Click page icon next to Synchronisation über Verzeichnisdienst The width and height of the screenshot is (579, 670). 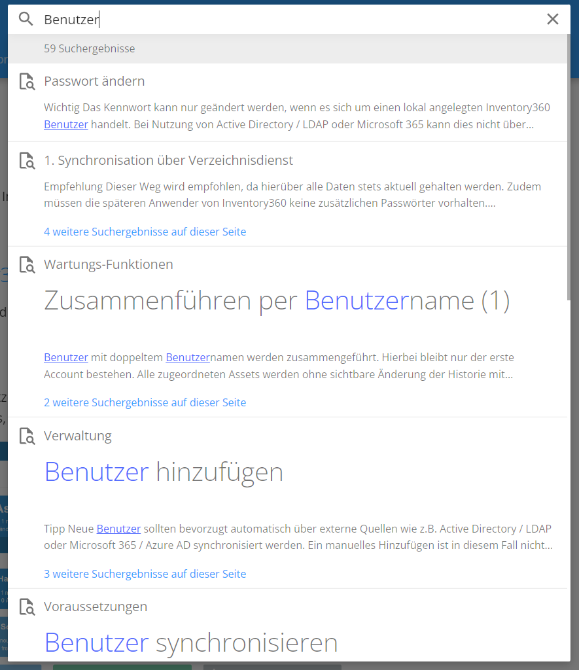[x=27, y=161]
